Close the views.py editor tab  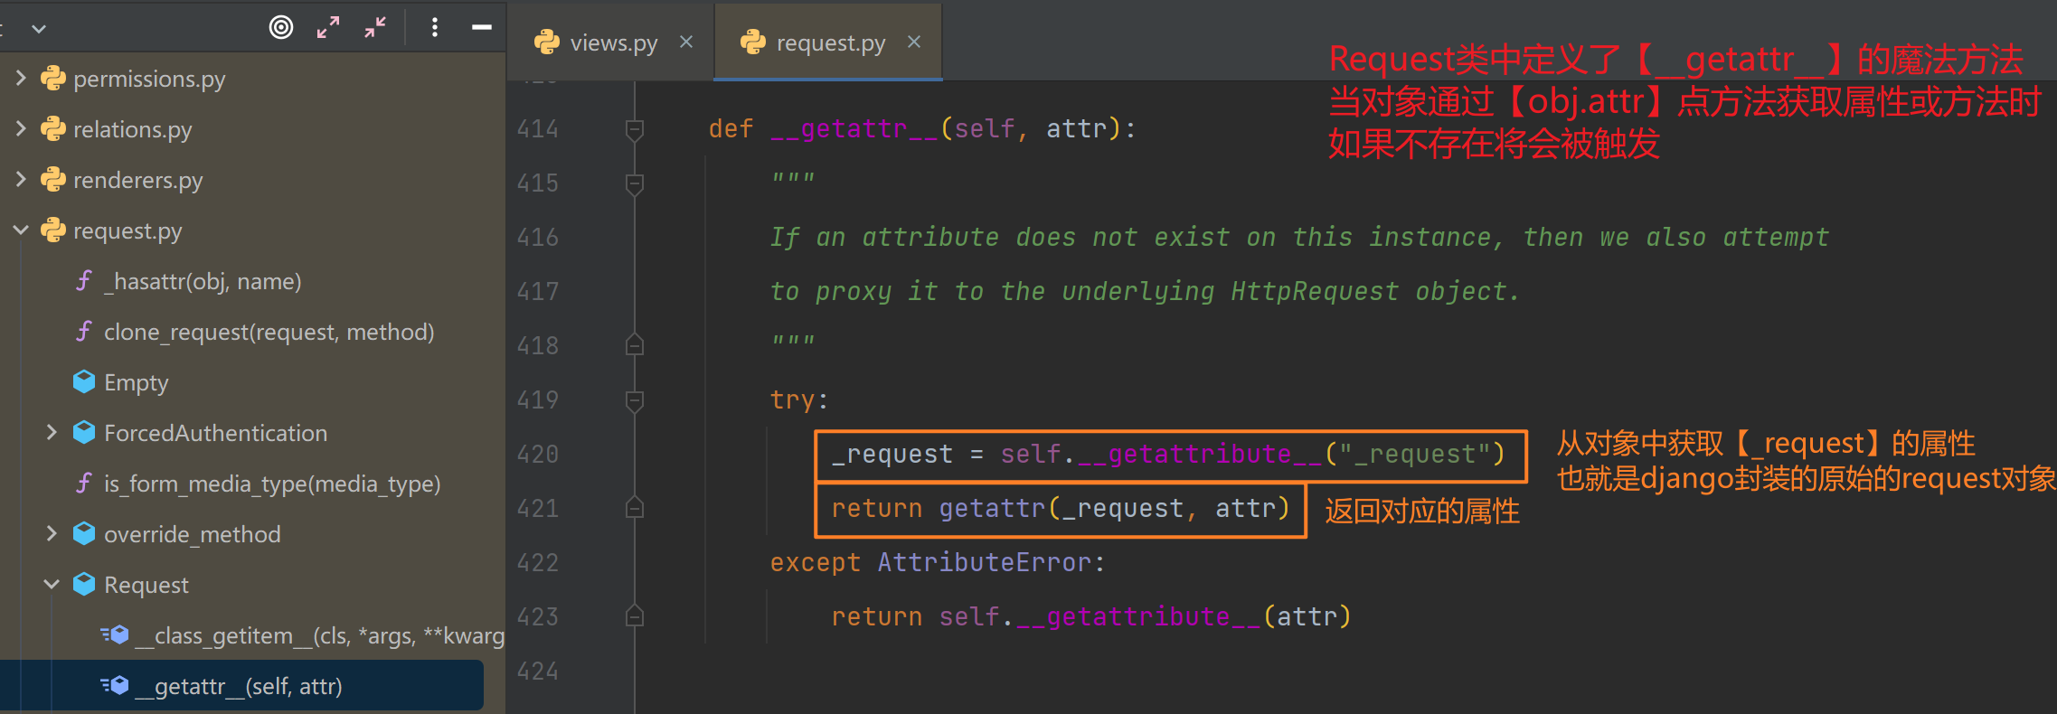click(686, 42)
